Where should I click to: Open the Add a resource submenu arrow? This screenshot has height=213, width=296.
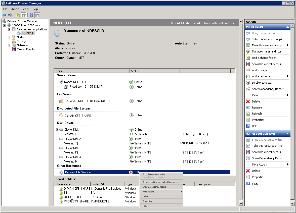pos(288,76)
